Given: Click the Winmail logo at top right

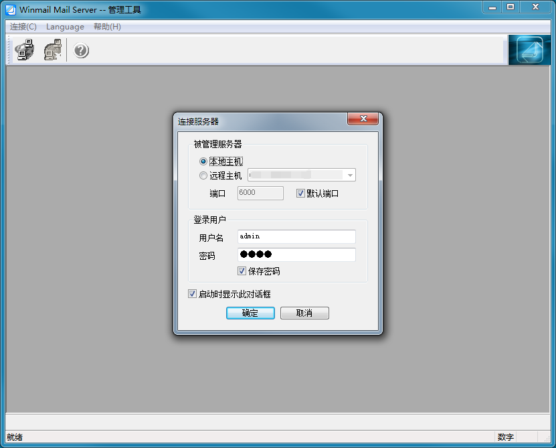Looking at the screenshot, I should click(x=529, y=50).
